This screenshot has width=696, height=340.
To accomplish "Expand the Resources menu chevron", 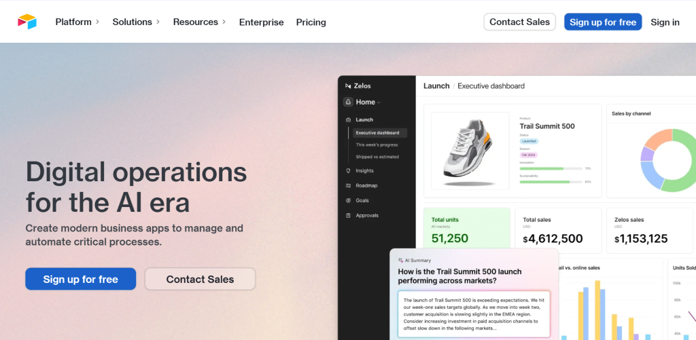I will pos(224,22).
